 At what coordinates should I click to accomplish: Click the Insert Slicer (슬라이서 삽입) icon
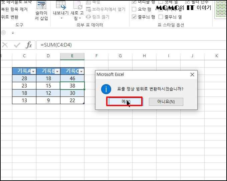(41, 5)
